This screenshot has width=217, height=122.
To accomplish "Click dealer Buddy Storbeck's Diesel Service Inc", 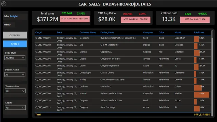I will [118, 38].
